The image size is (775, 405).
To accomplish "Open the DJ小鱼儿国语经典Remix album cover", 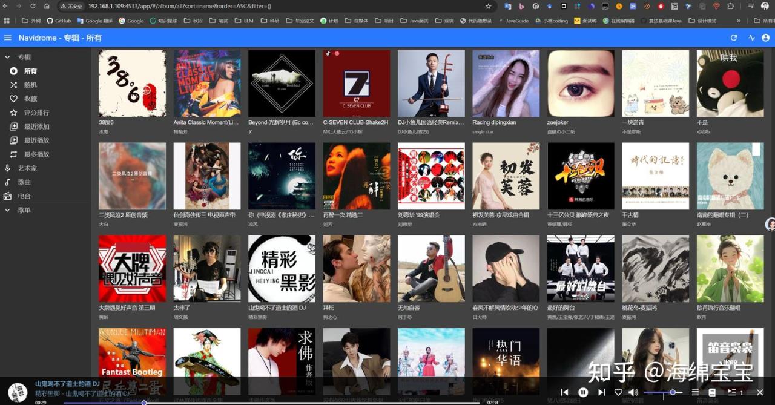I will pos(431,84).
